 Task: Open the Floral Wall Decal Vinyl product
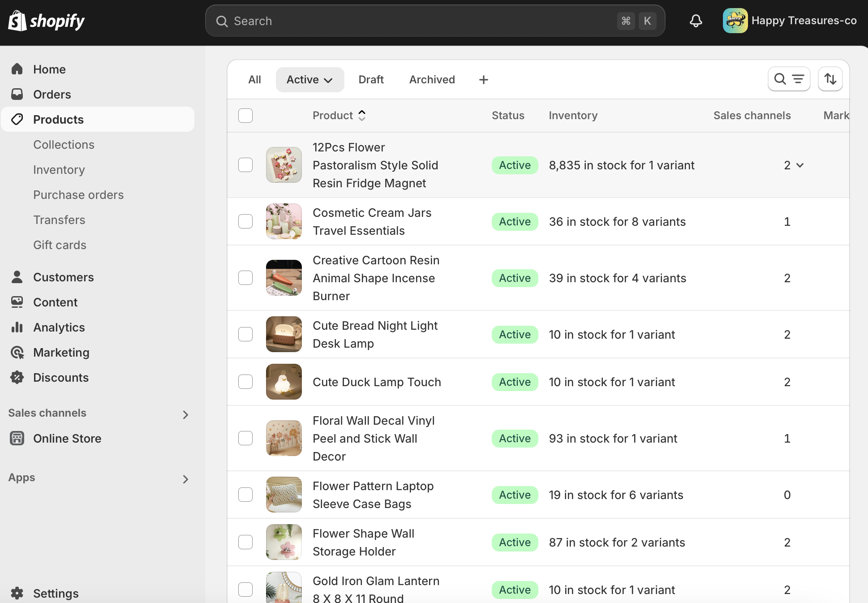tap(374, 438)
